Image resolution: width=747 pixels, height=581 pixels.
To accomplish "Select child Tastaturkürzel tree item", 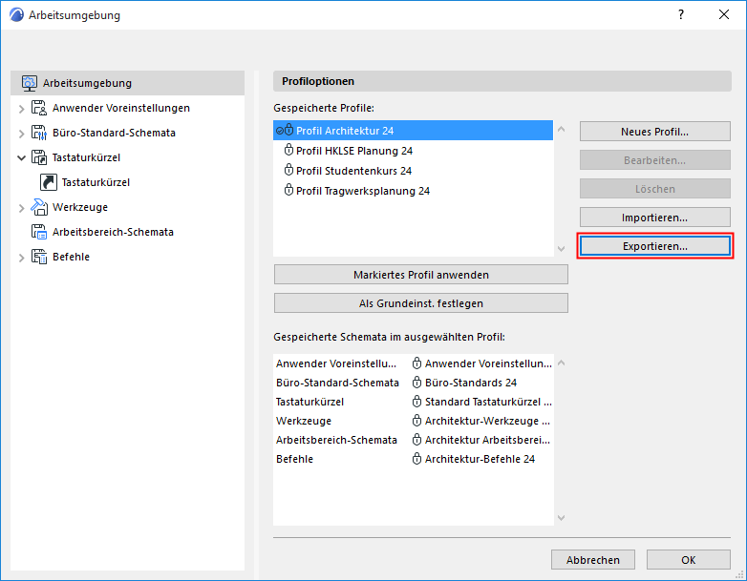I will pyautogui.click(x=96, y=182).
